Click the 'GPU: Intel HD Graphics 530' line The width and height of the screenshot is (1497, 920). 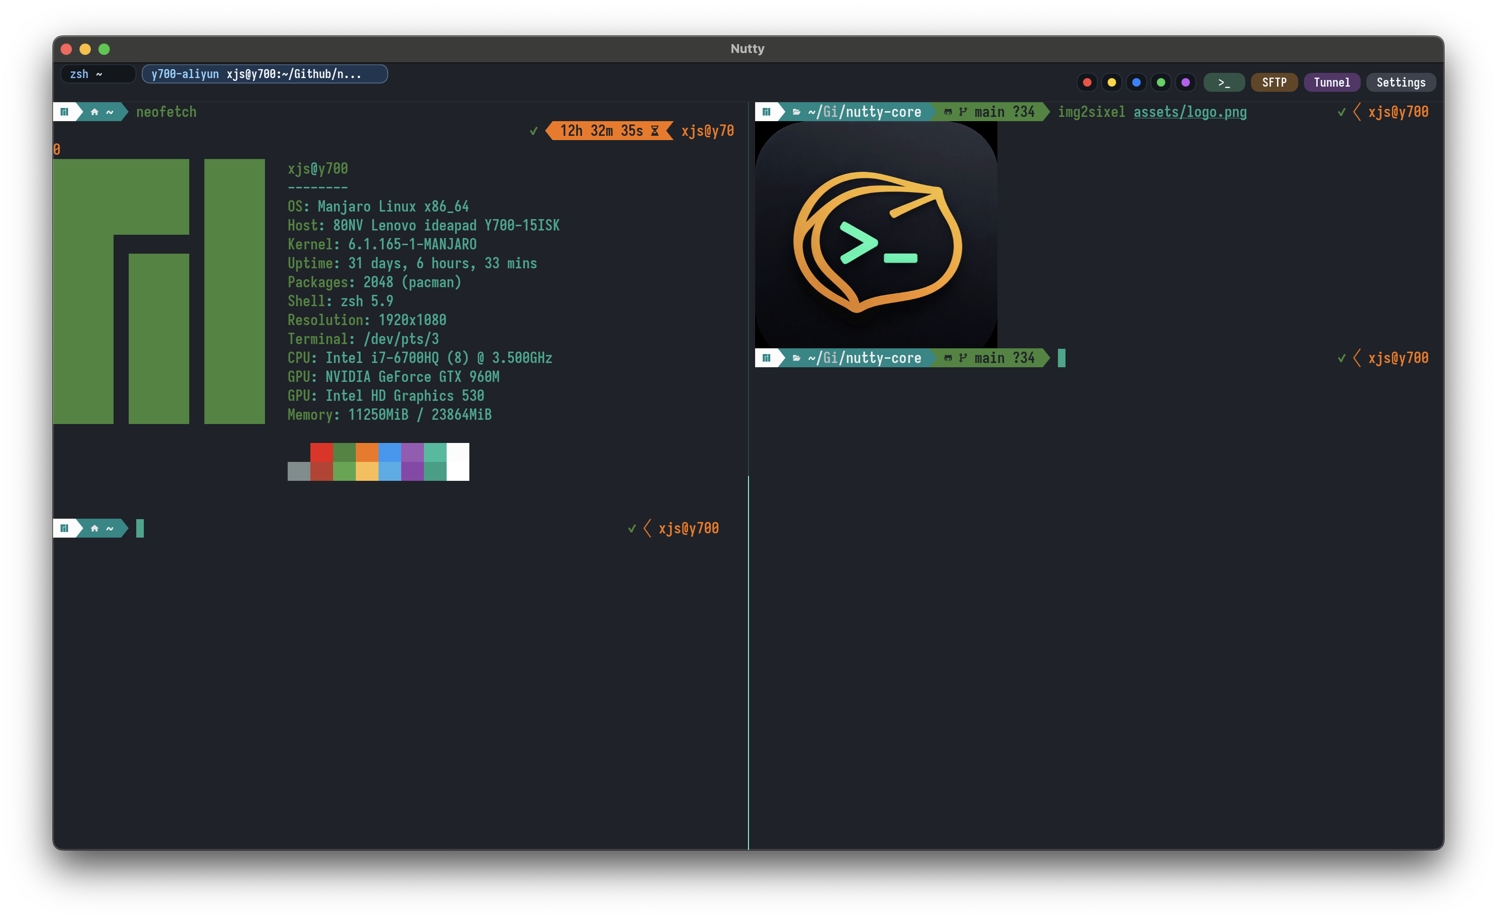pos(386,396)
